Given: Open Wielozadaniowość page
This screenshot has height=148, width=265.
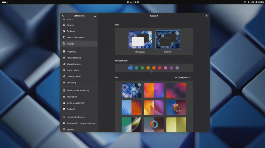Looking at the screenshot, I should (79, 37).
